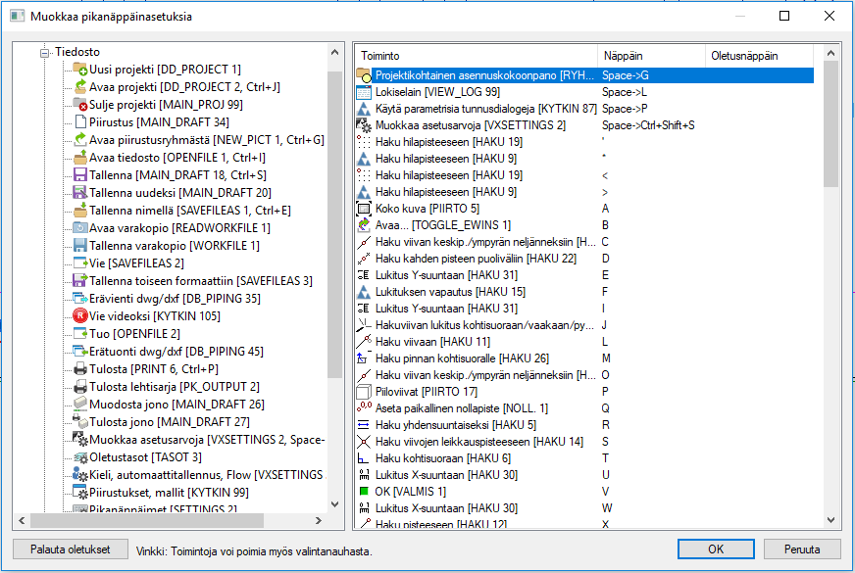
Task: Click the green OK [VALMIS 1] icon
Action: 364,491
